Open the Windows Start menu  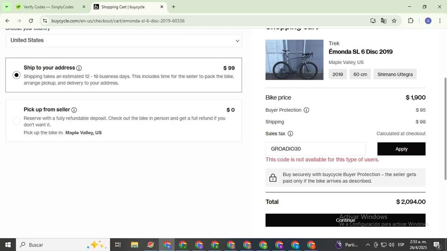point(8,245)
